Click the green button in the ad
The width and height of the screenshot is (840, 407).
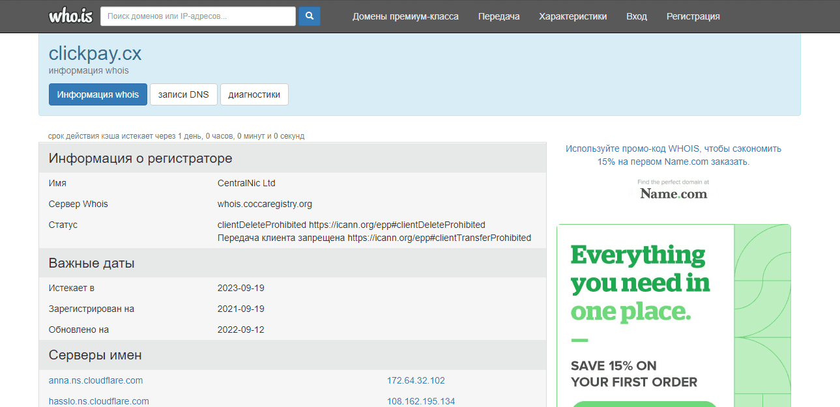point(644,404)
